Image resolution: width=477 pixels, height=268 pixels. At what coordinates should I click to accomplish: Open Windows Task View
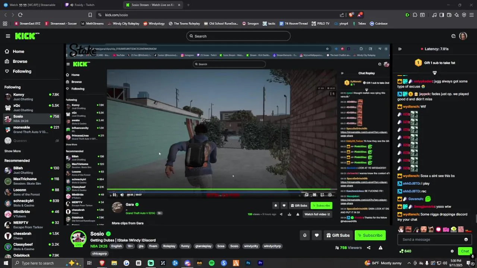(x=89, y=263)
